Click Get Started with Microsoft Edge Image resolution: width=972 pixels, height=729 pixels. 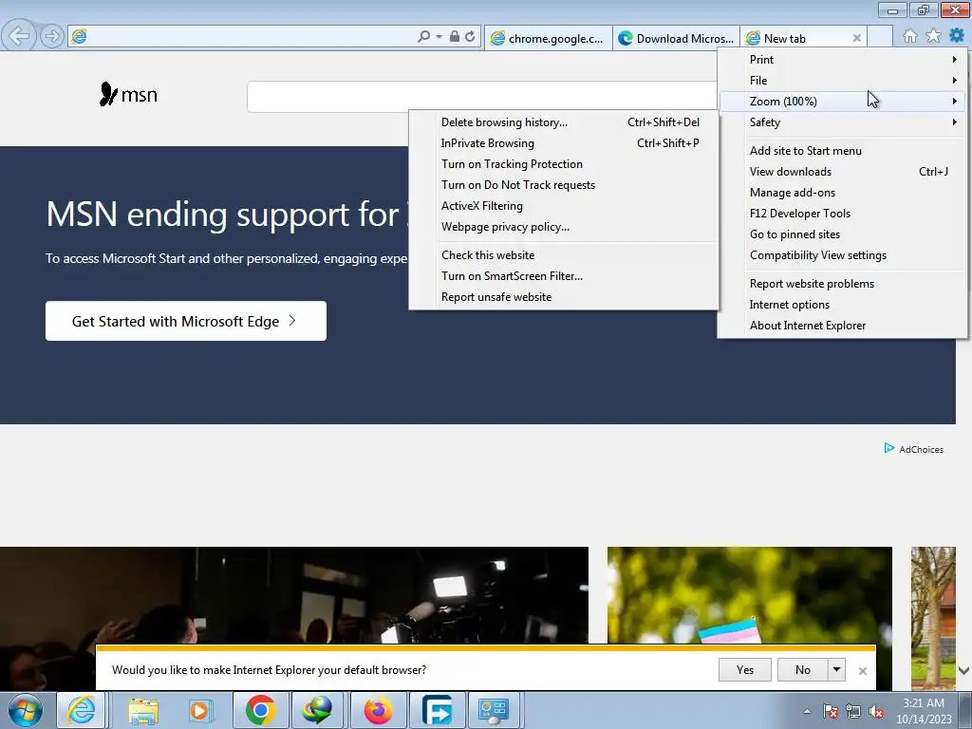tap(186, 321)
